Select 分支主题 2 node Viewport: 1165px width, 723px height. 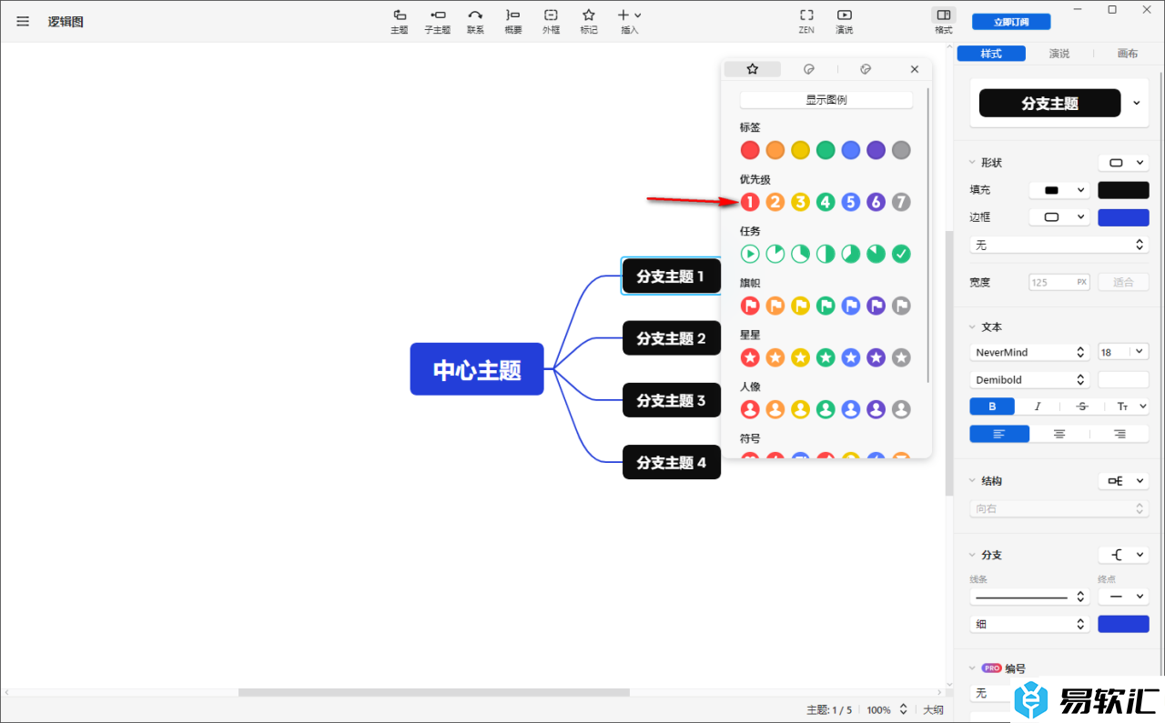pos(672,338)
